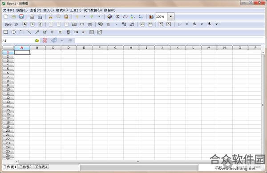Expand the undo history dropdown arrow
267x173 pixels.
pyautogui.click(x=84, y=16)
